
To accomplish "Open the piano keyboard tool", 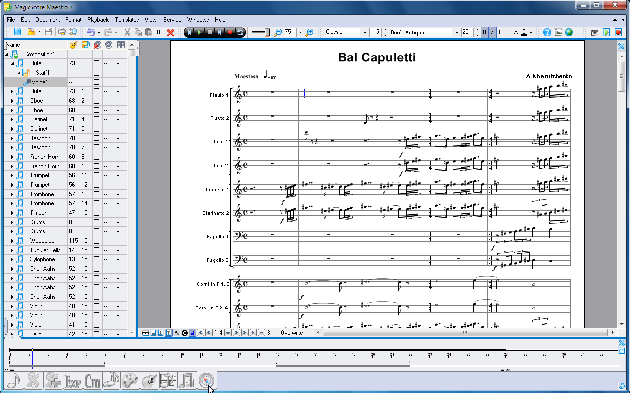I will tap(595, 32).
